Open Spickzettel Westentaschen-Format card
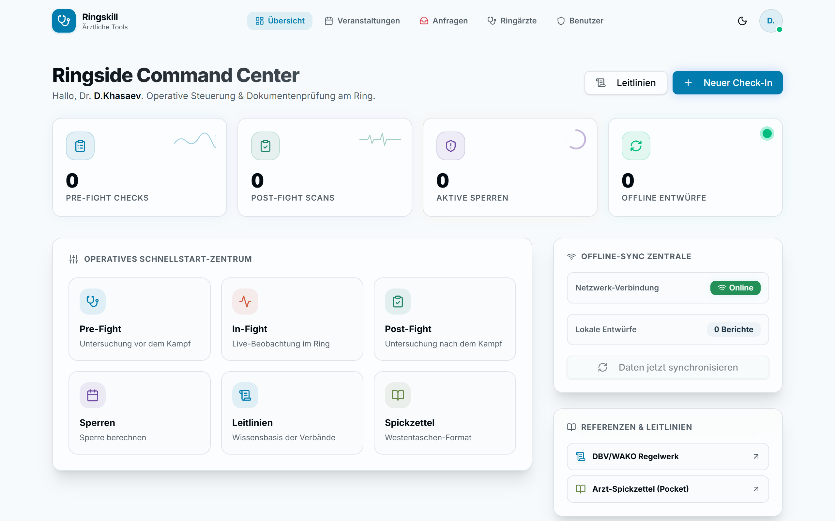Image resolution: width=835 pixels, height=521 pixels. click(445, 413)
